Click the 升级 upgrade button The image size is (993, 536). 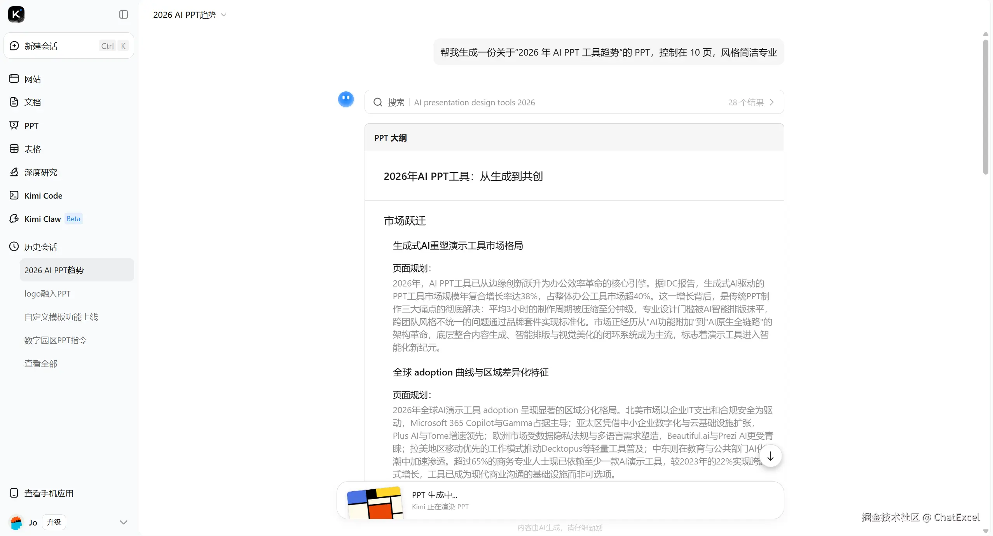click(54, 522)
